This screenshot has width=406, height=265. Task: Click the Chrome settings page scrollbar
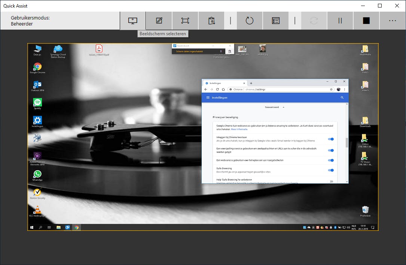pos(347,142)
